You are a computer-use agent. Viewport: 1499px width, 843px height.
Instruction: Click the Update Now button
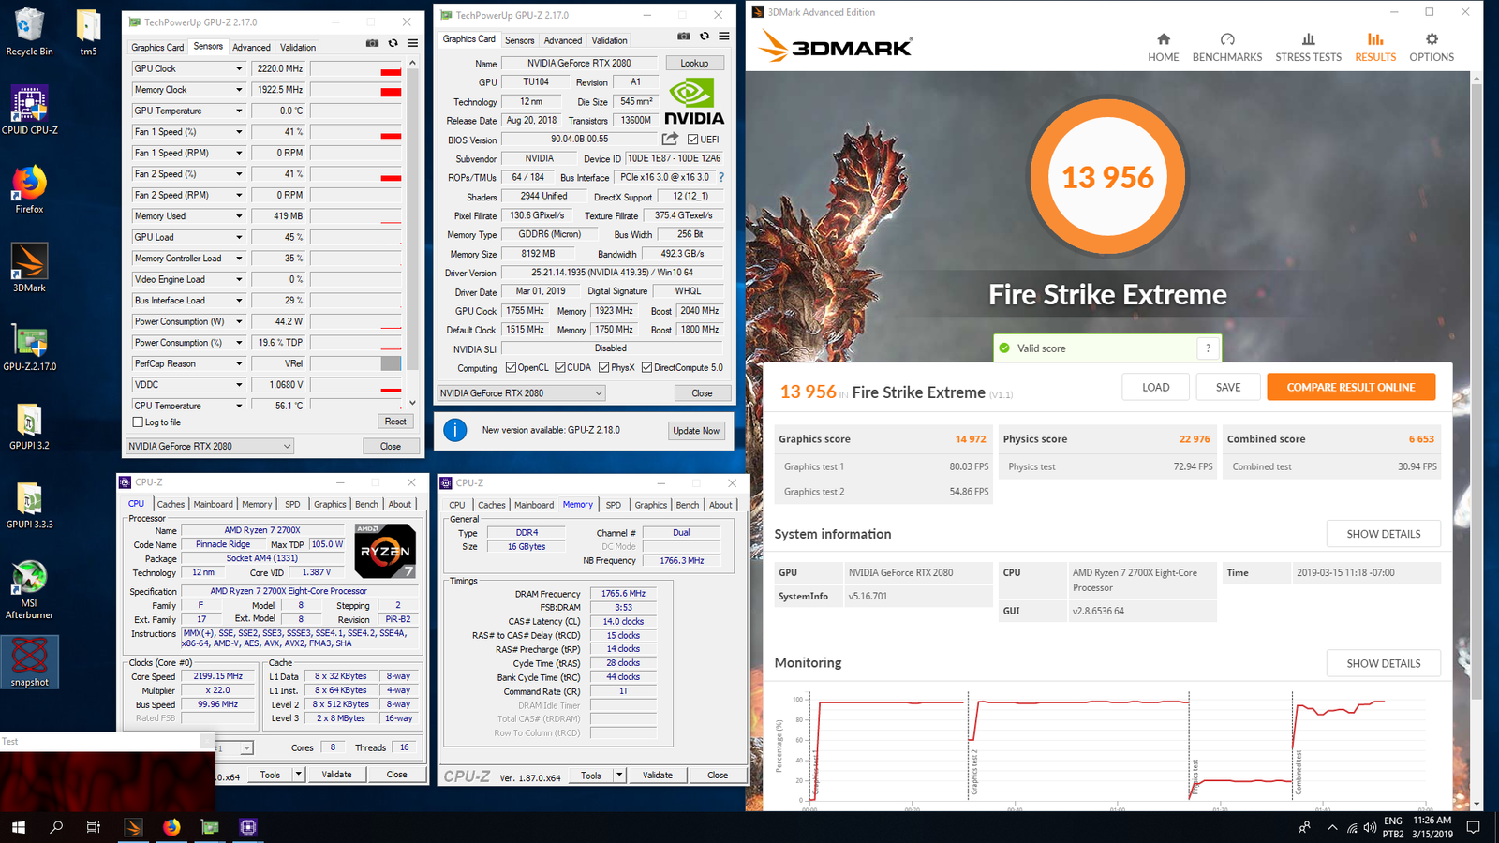(x=696, y=431)
